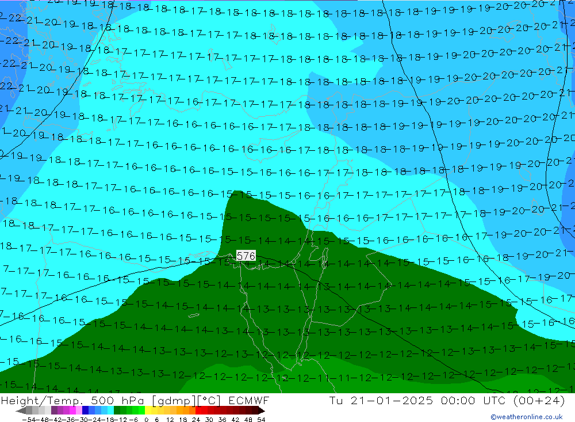Click the left gray arrow end of color bar

point(21,410)
